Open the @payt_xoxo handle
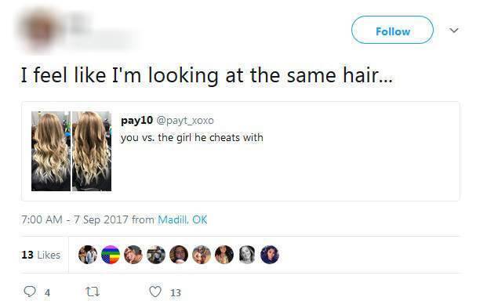 click(185, 121)
